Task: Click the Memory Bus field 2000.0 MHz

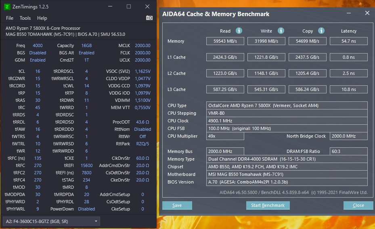Action: [x=225, y=151]
